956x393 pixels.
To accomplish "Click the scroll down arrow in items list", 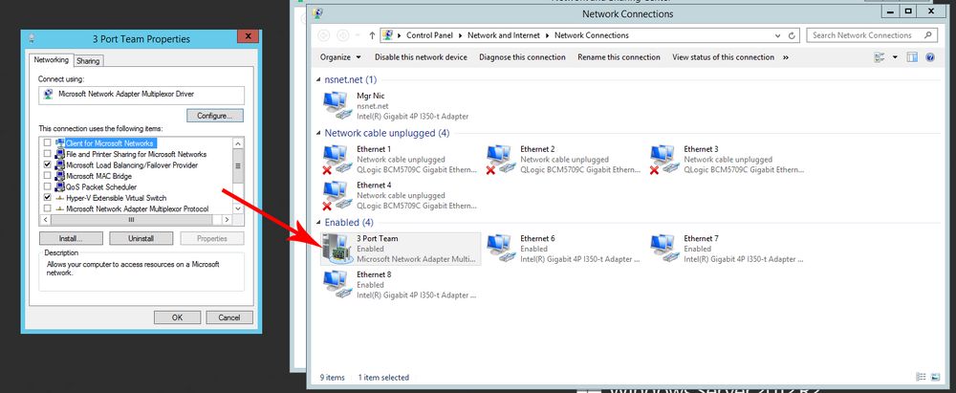I will click(238, 208).
